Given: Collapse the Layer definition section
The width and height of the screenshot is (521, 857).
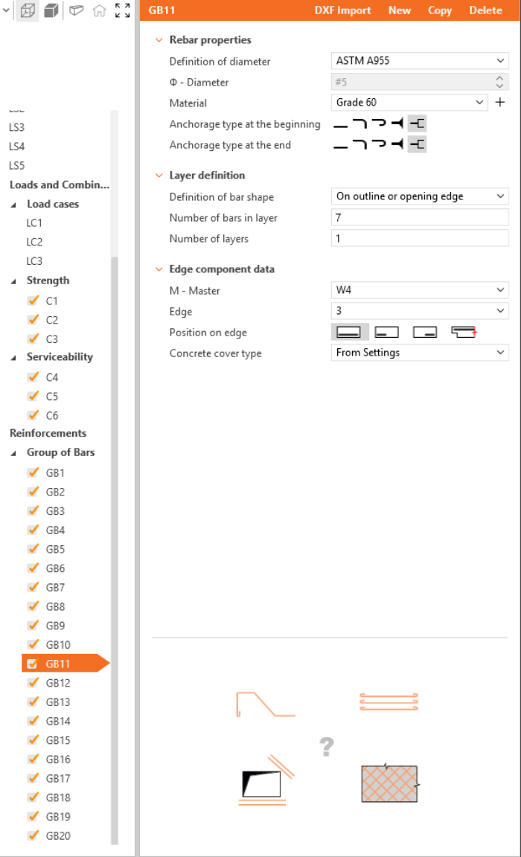Looking at the screenshot, I should (159, 176).
